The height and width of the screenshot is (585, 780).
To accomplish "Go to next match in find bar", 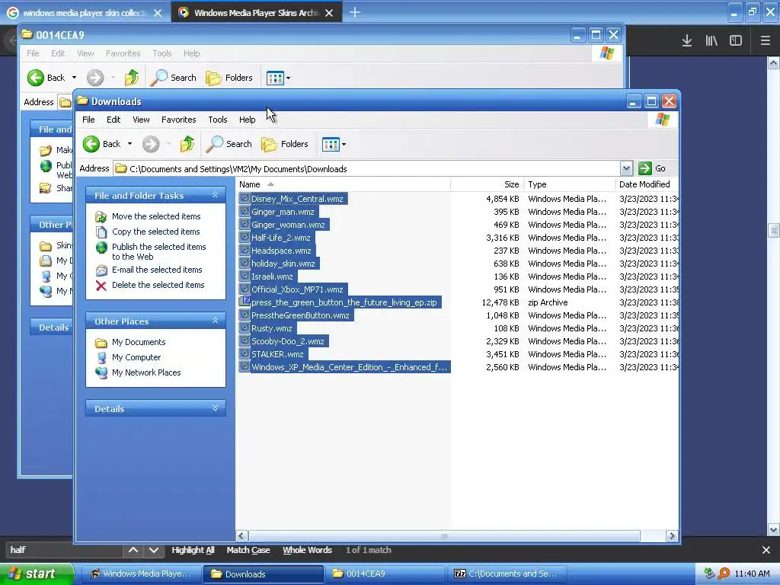I will click(x=154, y=550).
